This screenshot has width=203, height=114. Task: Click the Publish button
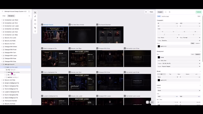click(x=199, y=12)
